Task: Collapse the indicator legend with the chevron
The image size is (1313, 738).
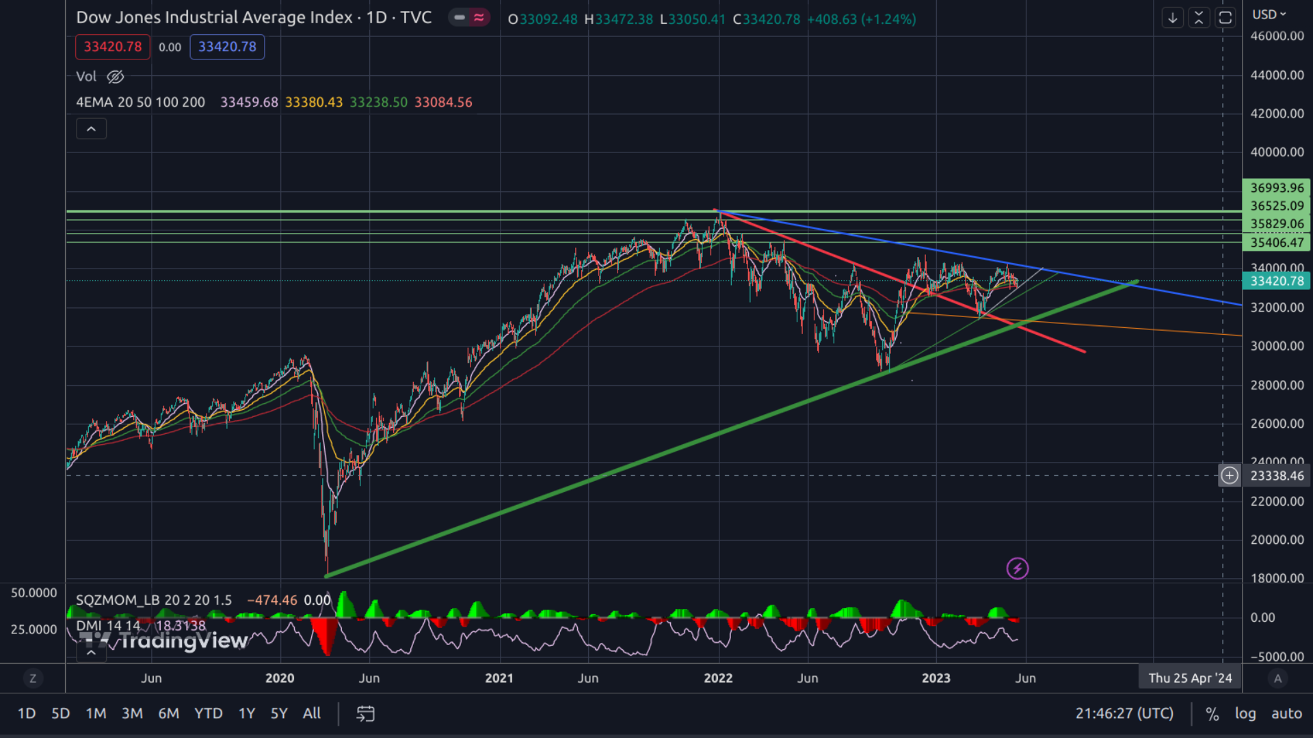Action: 91,128
